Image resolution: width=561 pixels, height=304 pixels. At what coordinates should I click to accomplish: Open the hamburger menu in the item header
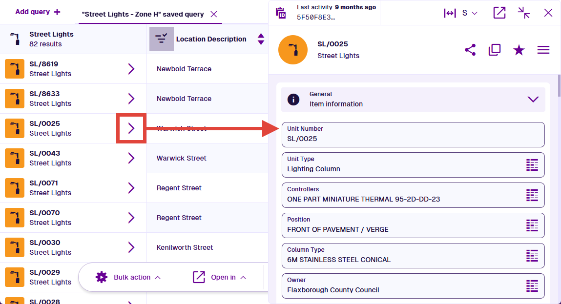pos(543,50)
